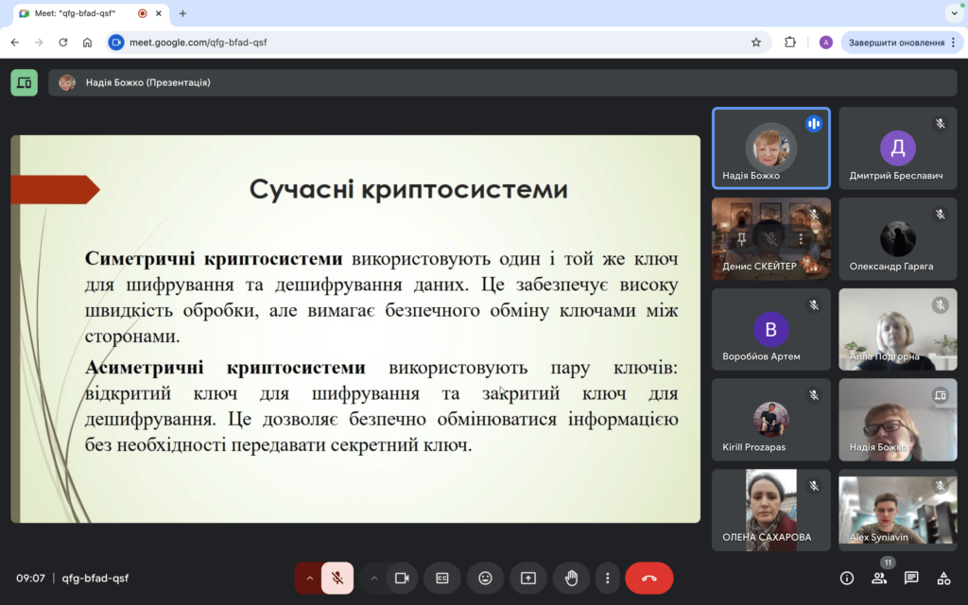The image size is (968, 605).
Task: Click Надія Божко (Презентація) banner
Action: 503,83
